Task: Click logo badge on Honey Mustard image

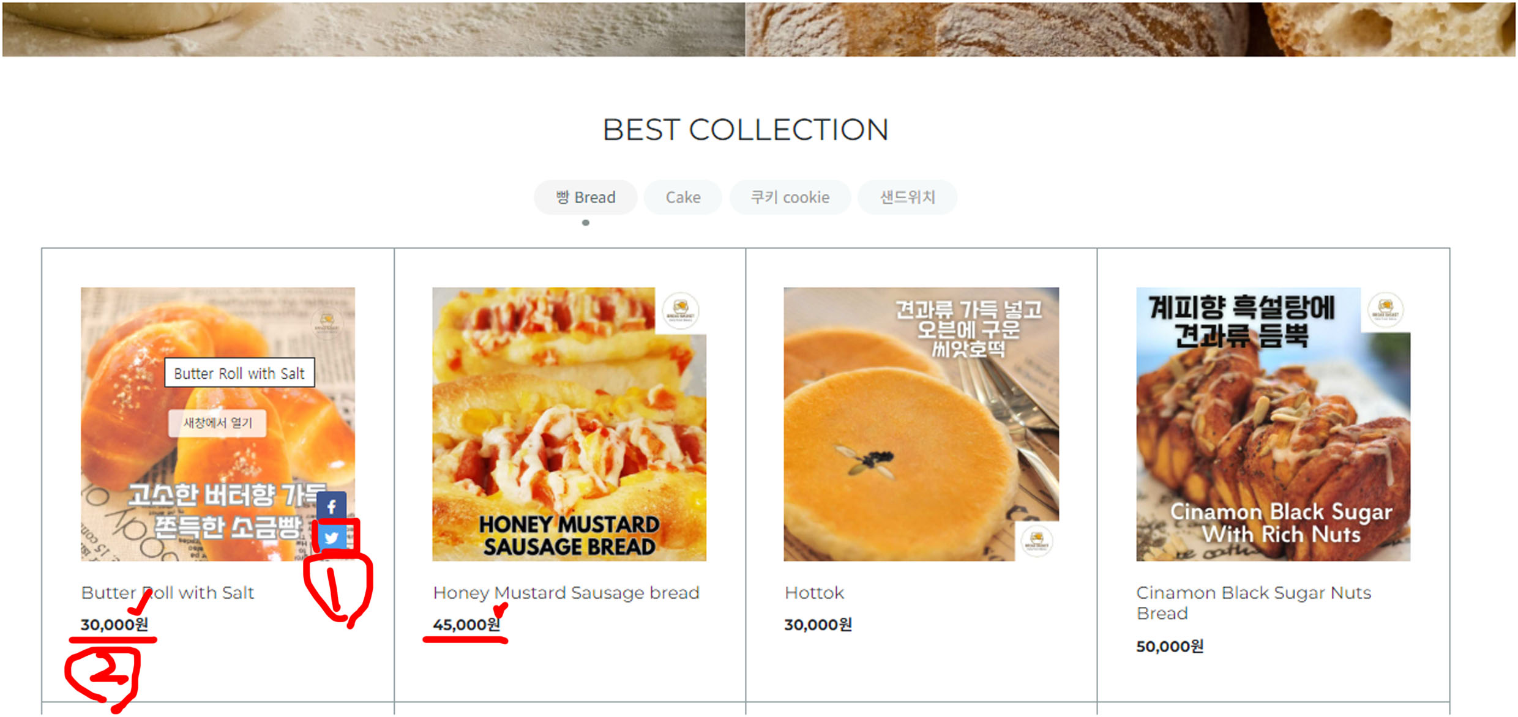Action: pos(681,310)
